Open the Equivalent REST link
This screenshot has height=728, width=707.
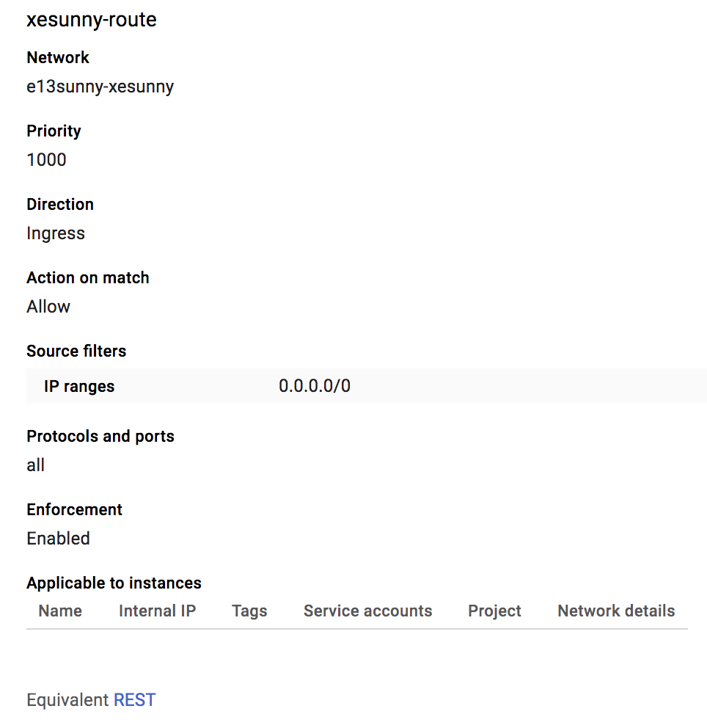(134, 700)
